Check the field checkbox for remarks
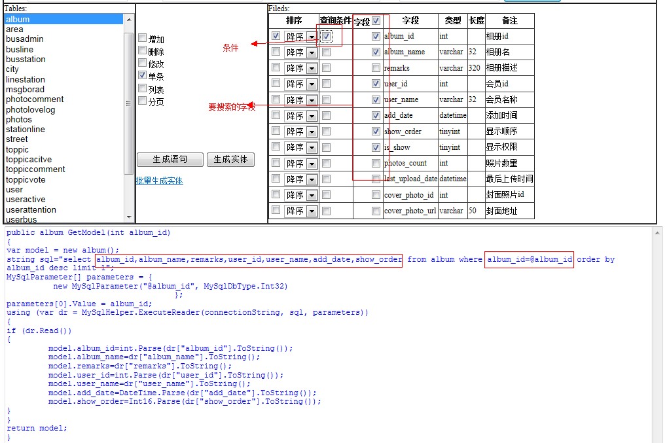The height and width of the screenshot is (443, 667). click(x=376, y=68)
